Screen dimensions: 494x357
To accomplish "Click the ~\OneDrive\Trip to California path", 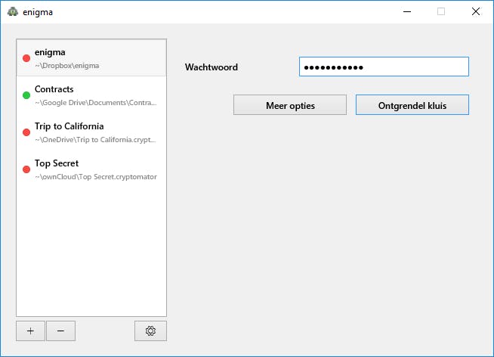I will click(x=95, y=140).
